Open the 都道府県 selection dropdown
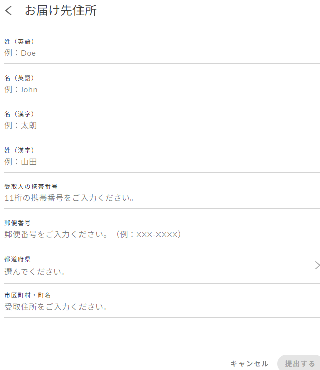Viewport: 320px width, 370px height. point(151,272)
